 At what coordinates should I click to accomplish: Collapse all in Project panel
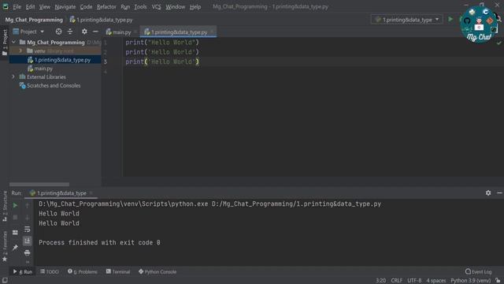pyautogui.click(x=70, y=32)
